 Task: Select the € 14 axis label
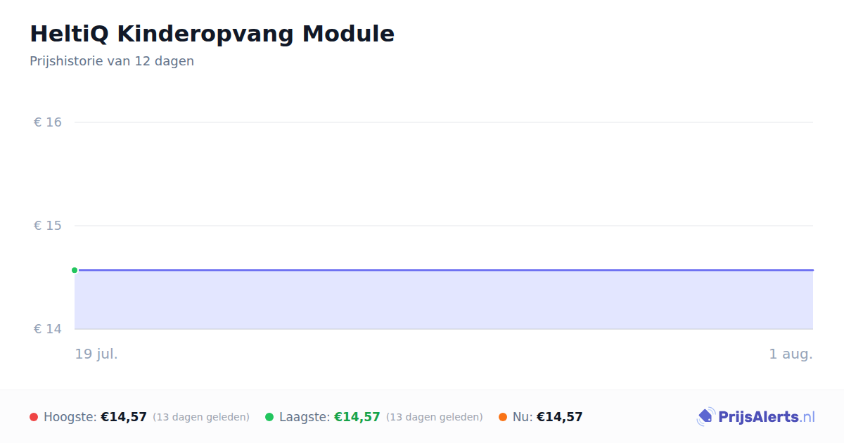[x=48, y=329]
